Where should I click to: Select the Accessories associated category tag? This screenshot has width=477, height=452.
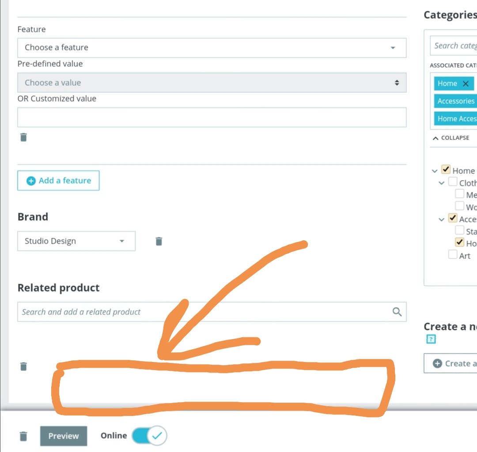[455, 101]
